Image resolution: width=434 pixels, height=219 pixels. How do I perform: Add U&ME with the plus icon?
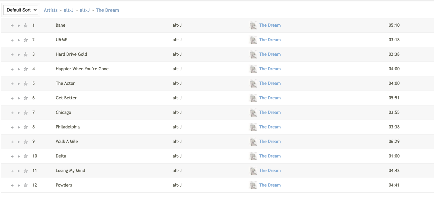pos(12,40)
